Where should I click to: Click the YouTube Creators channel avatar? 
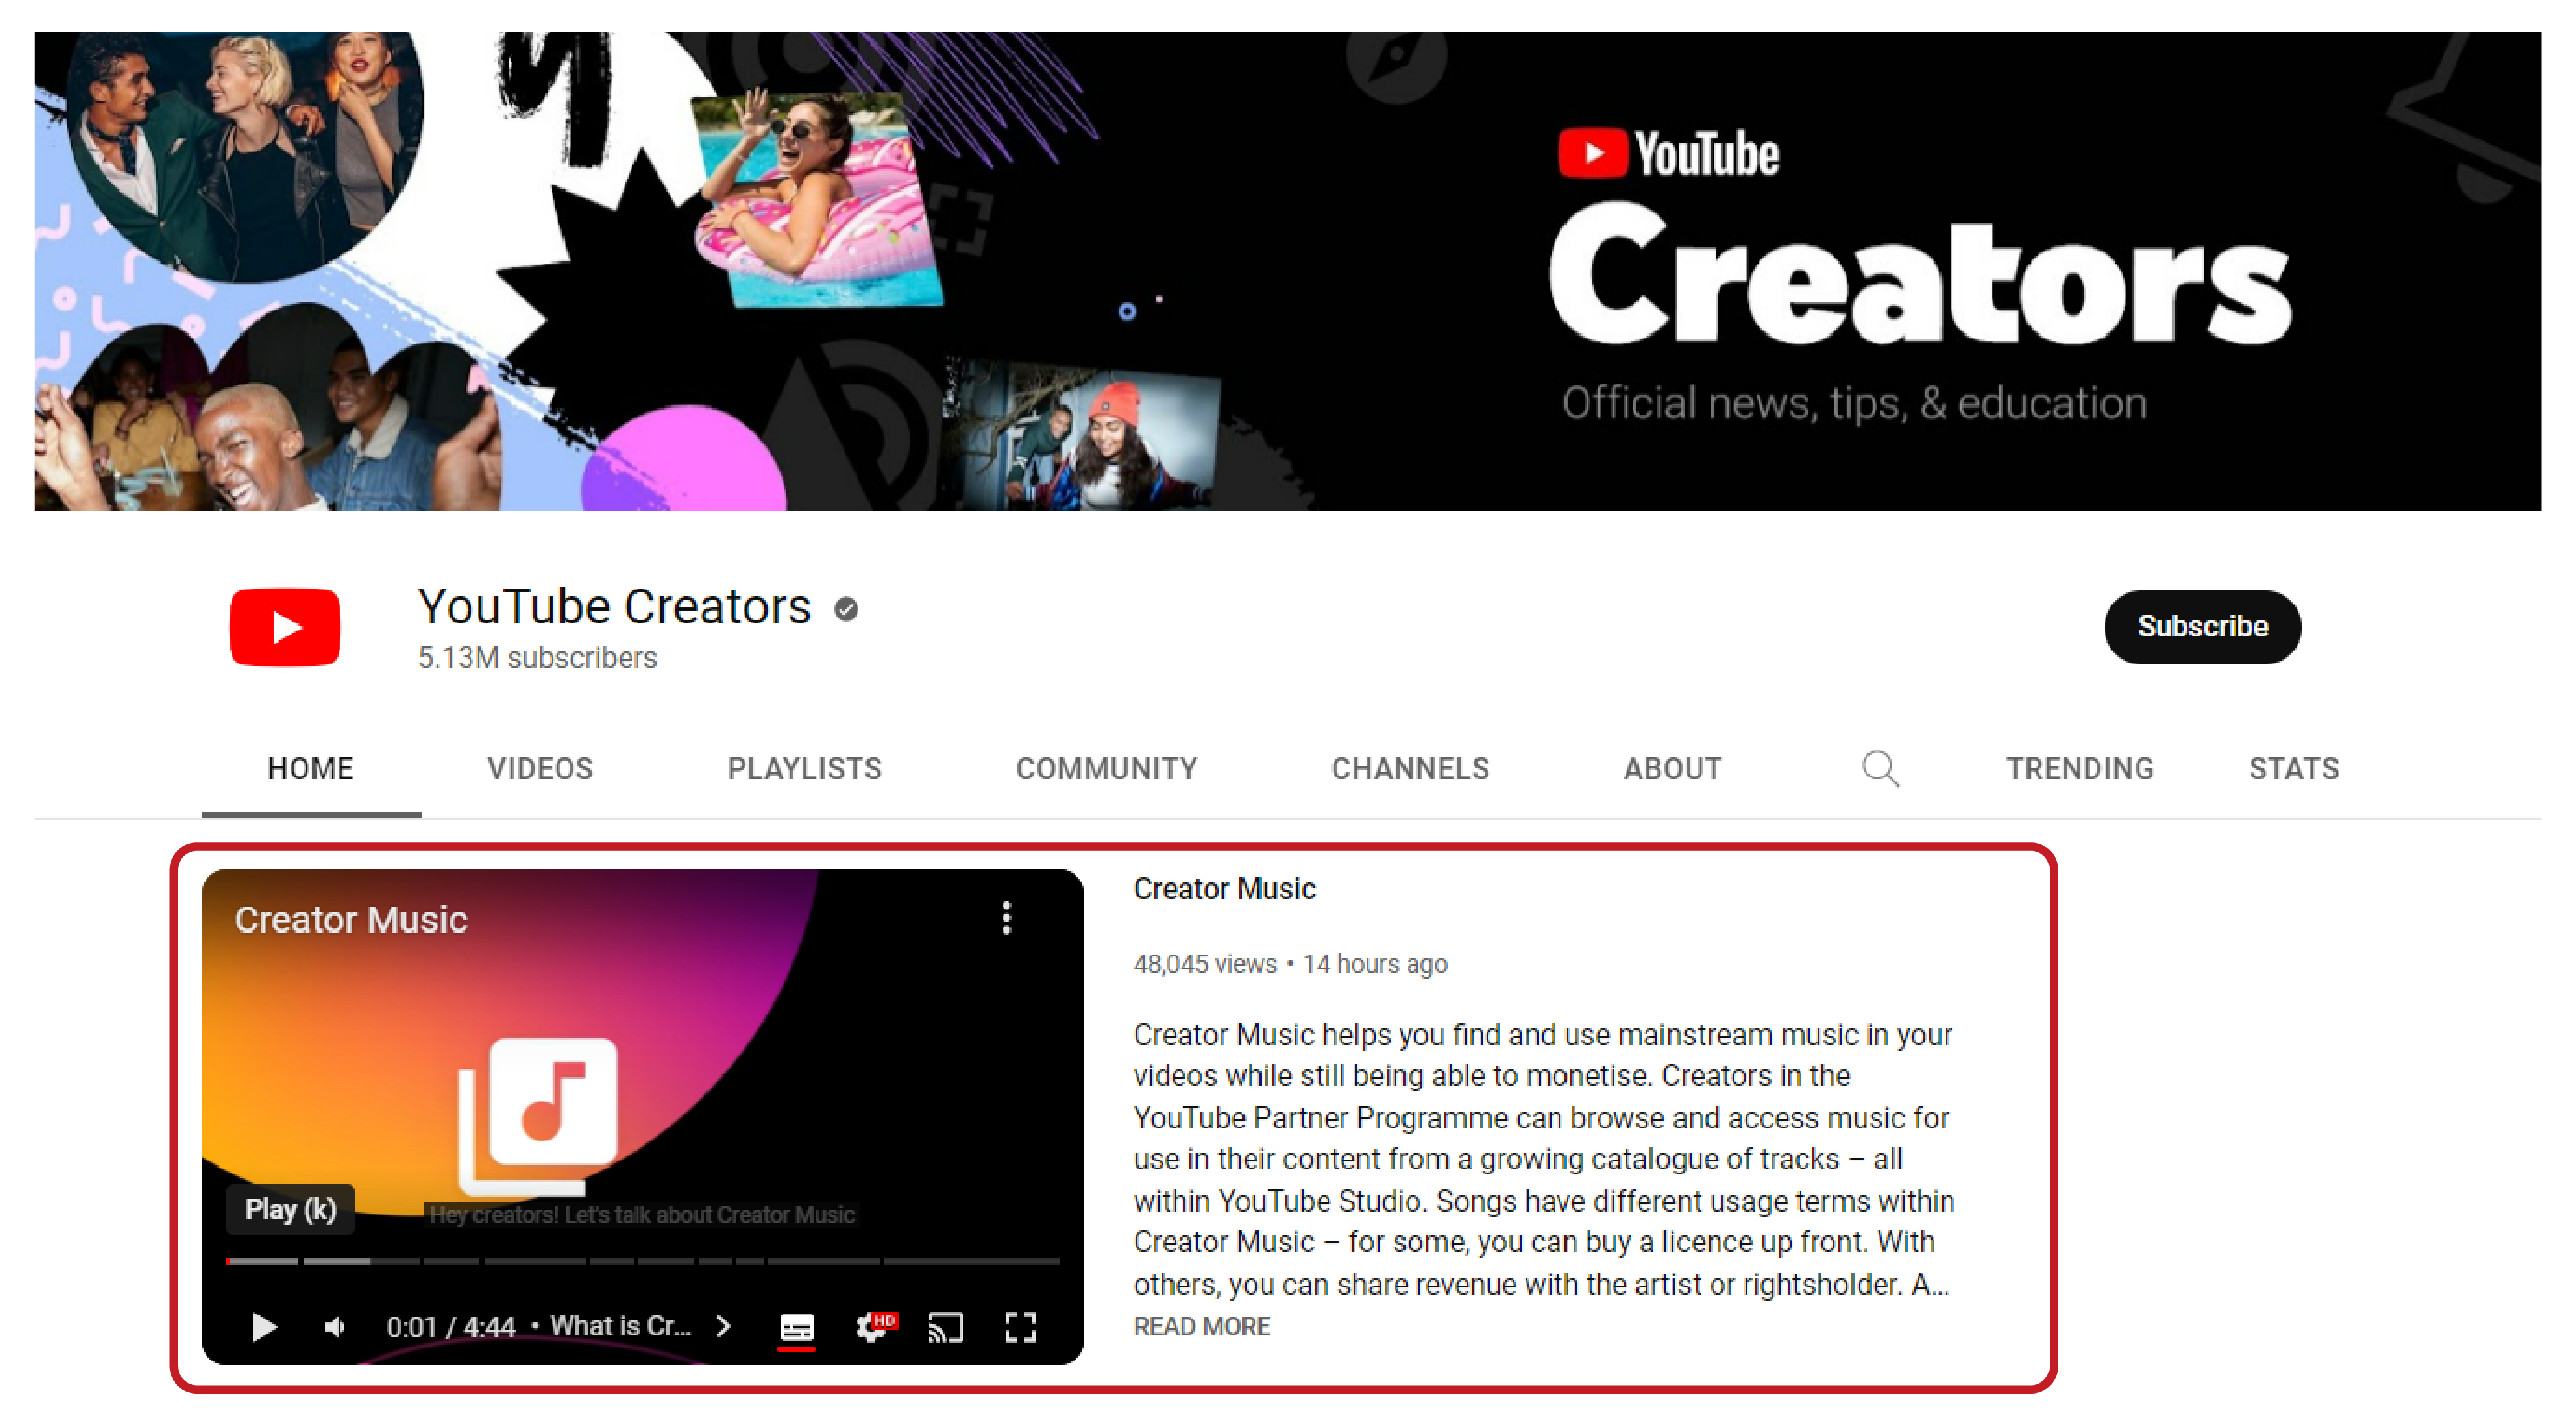(x=285, y=627)
